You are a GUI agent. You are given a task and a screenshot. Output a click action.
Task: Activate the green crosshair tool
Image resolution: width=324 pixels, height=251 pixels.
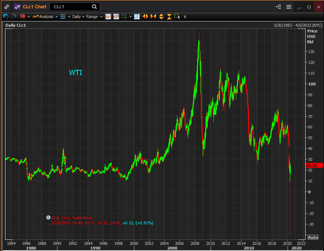click(124, 17)
